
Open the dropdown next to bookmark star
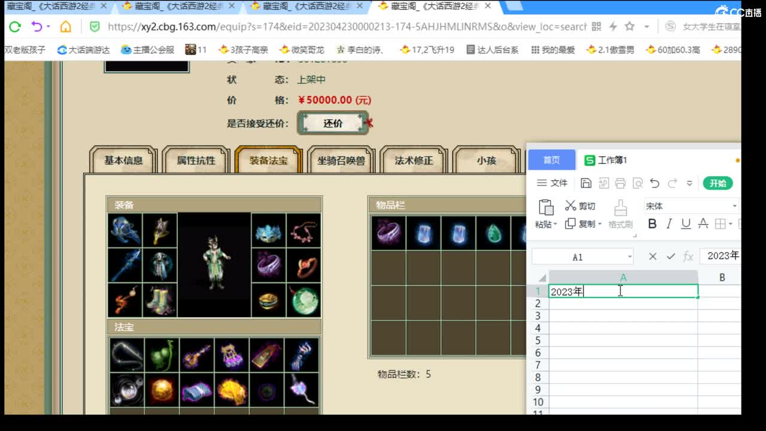point(646,26)
